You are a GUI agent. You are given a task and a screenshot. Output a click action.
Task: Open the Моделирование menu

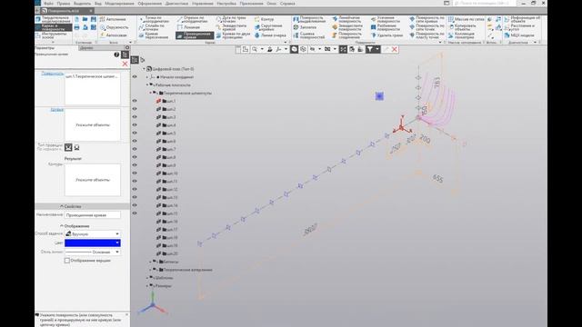[x=119, y=4]
